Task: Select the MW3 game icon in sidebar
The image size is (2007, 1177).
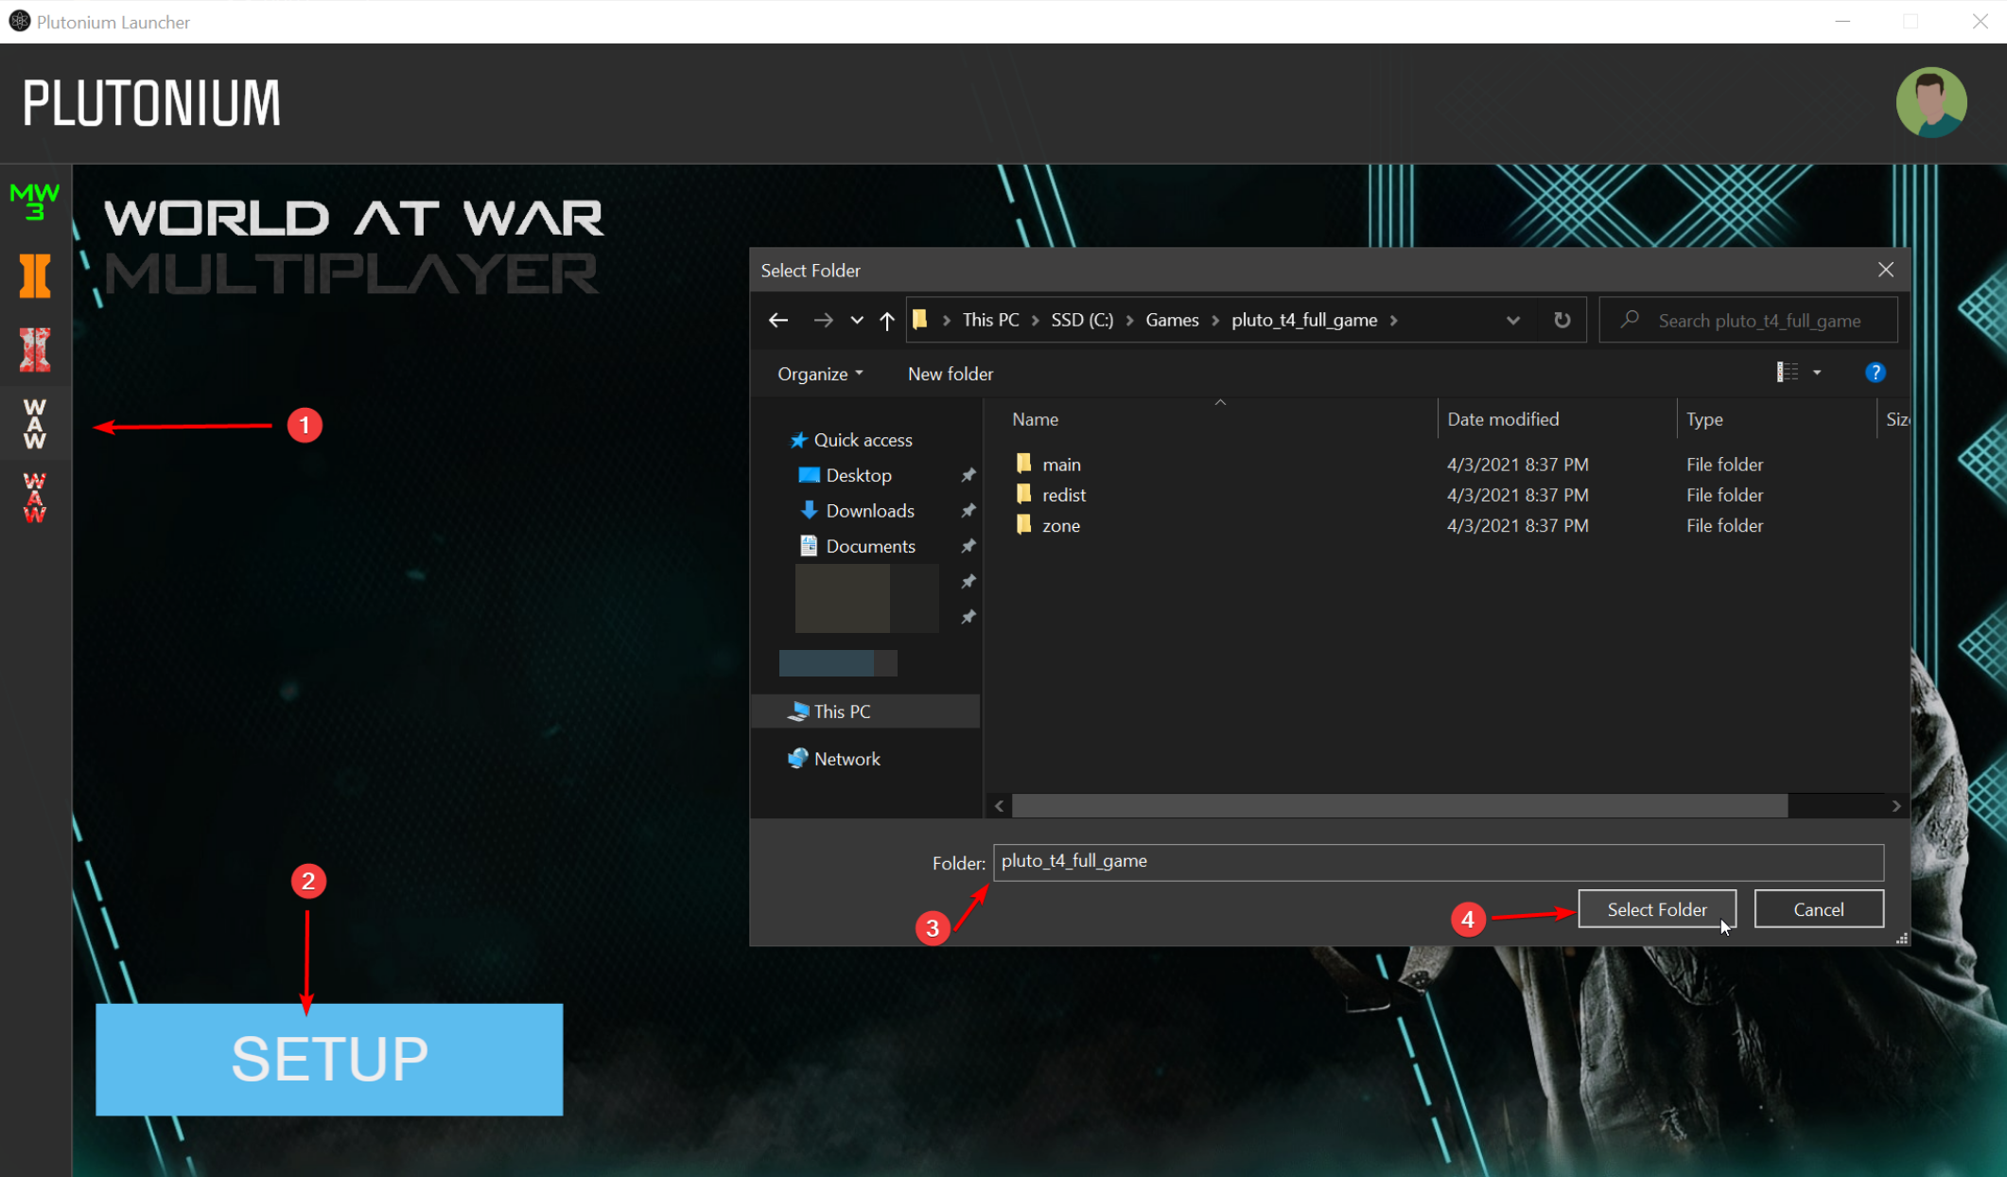Action: pos(35,201)
